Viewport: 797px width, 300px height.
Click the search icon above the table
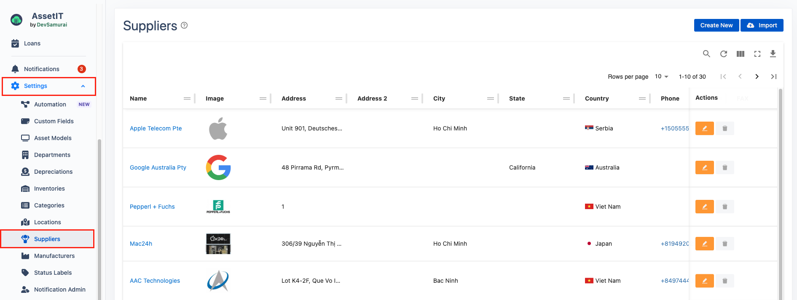tap(706, 54)
